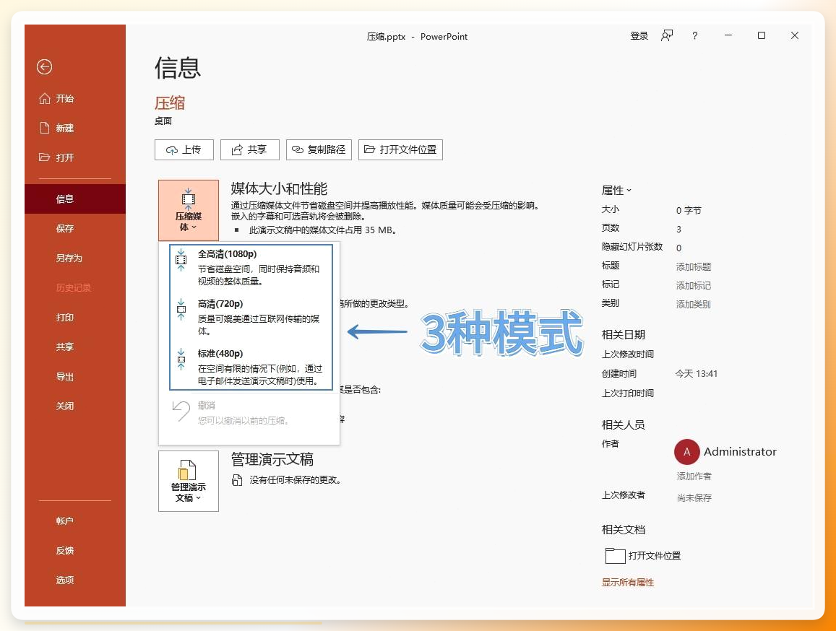Click the 撤消 undo arrow icon

pos(181,412)
